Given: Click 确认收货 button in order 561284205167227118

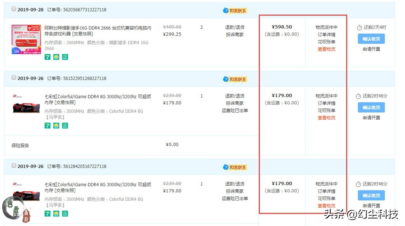Looking at the screenshot, I should [x=371, y=195].
